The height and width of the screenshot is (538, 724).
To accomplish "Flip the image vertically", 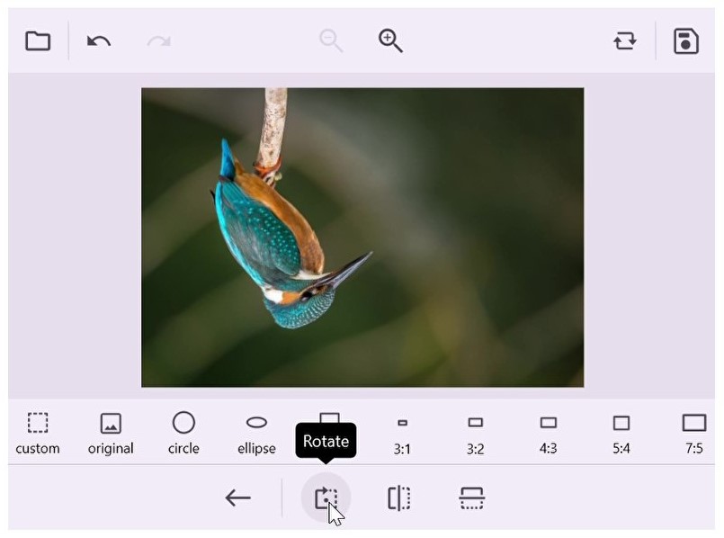I will [x=469, y=498].
